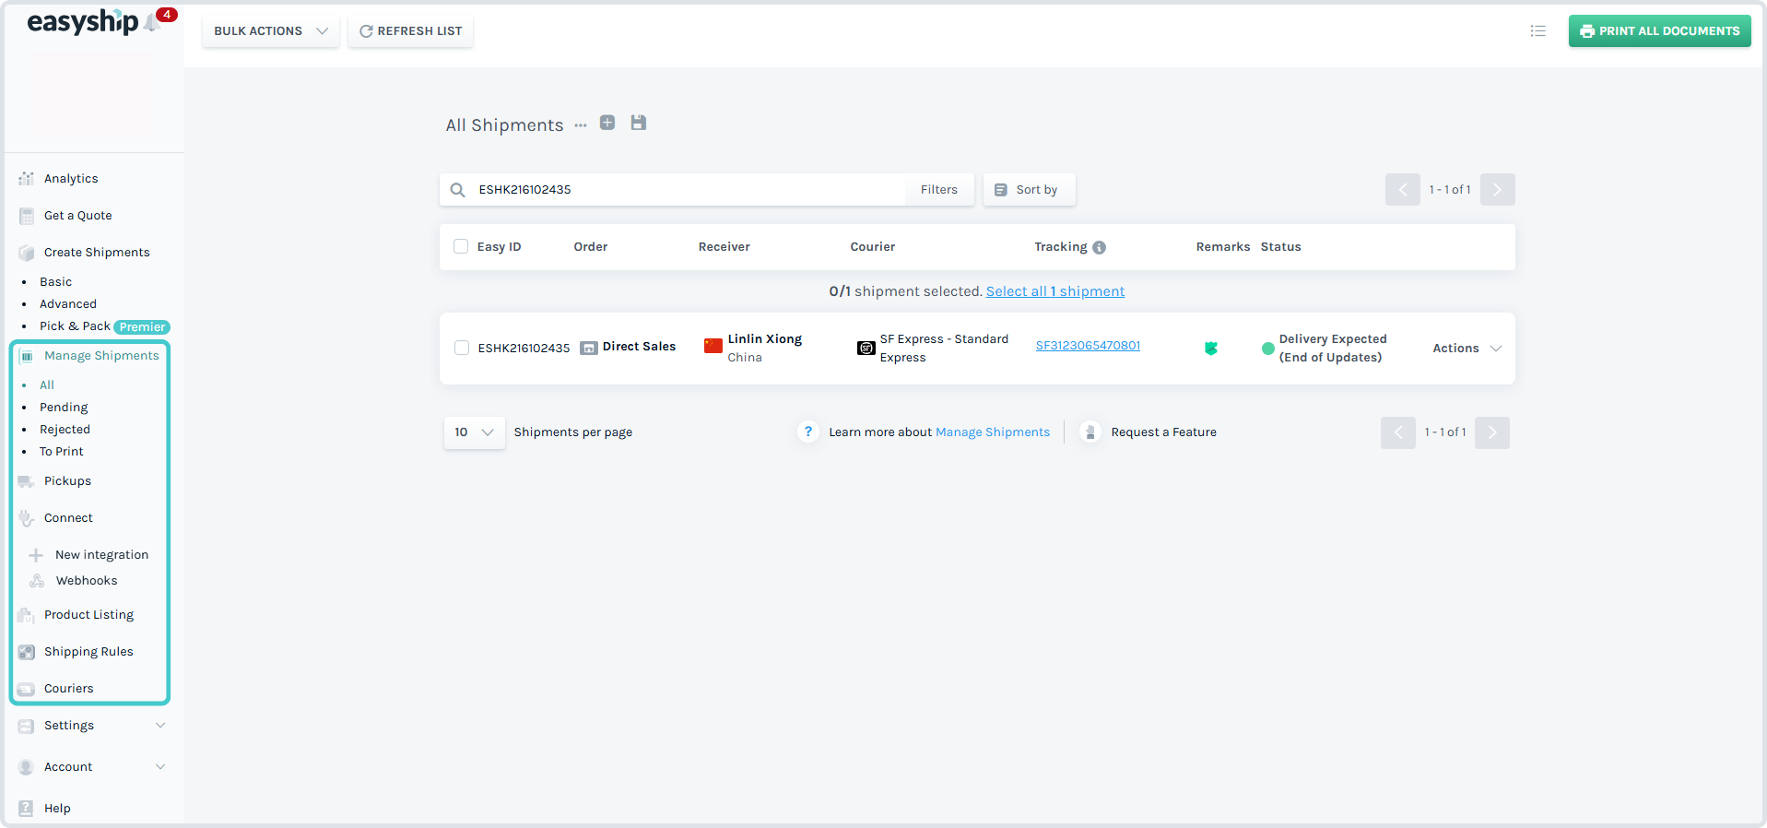This screenshot has width=1767, height=828.
Task: Expand the Settings menu chevron
Action: pos(160,726)
